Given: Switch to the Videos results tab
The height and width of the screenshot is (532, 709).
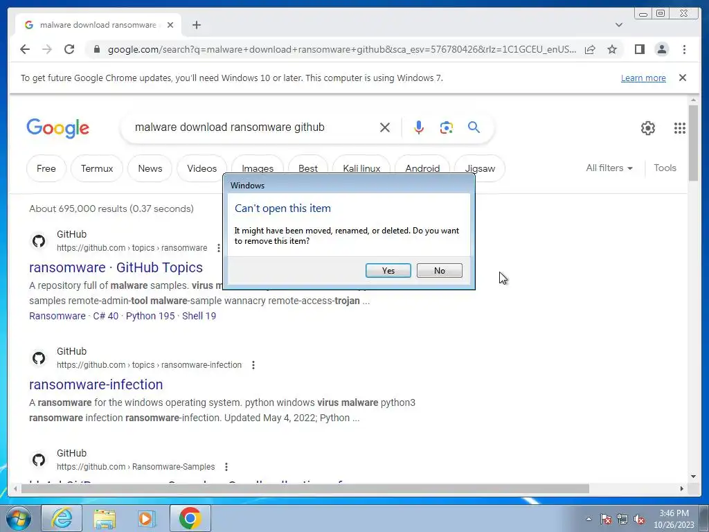Looking at the screenshot, I should point(201,168).
